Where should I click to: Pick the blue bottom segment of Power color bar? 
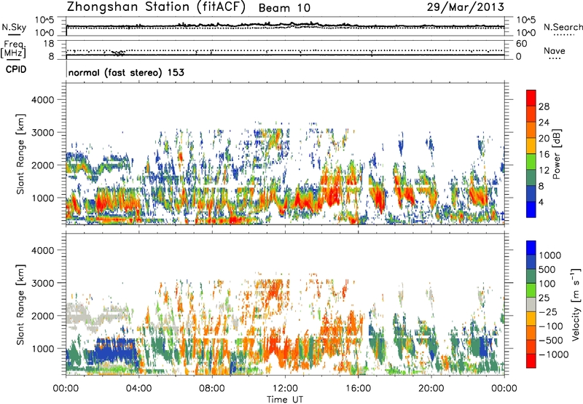(531, 209)
